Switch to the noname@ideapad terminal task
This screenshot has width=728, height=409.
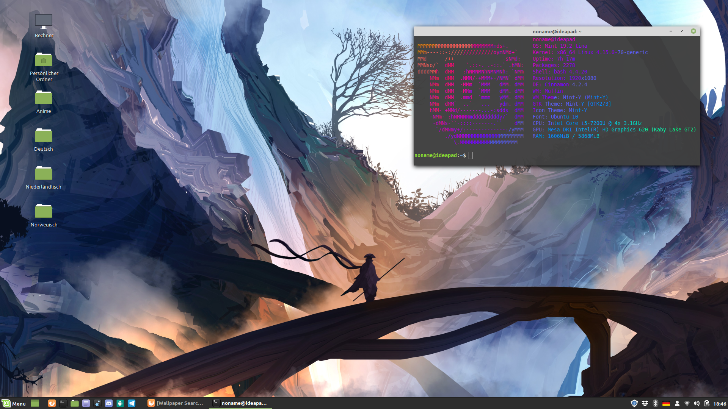pos(240,403)
